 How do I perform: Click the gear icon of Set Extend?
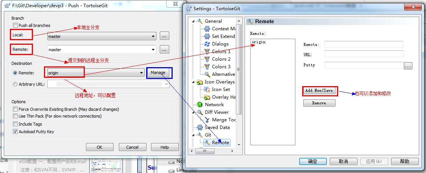(x=207, y=36)
